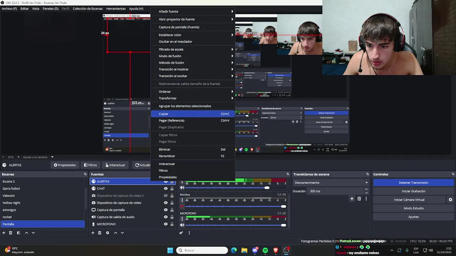Add a new scene transition with the plus
Viewport: 456px width, 256px height.
352,199
